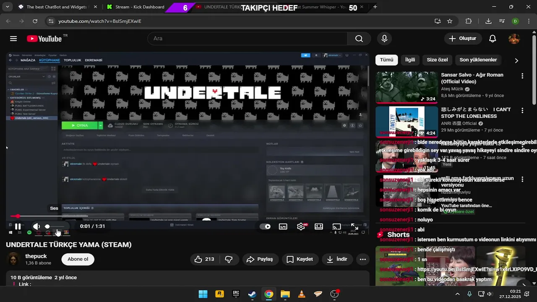
Task: Dislike the video
Action: tap(229, 259)
